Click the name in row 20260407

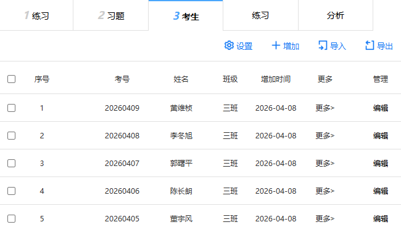click(181, 163)
